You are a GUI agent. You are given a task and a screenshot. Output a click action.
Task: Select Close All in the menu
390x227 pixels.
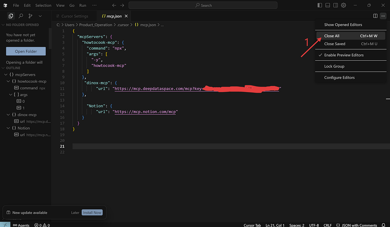(351, 36)
